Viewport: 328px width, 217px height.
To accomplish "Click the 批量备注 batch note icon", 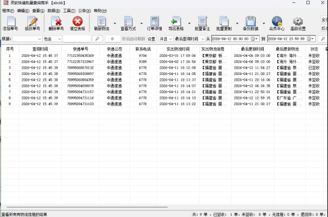I will 202,22.
